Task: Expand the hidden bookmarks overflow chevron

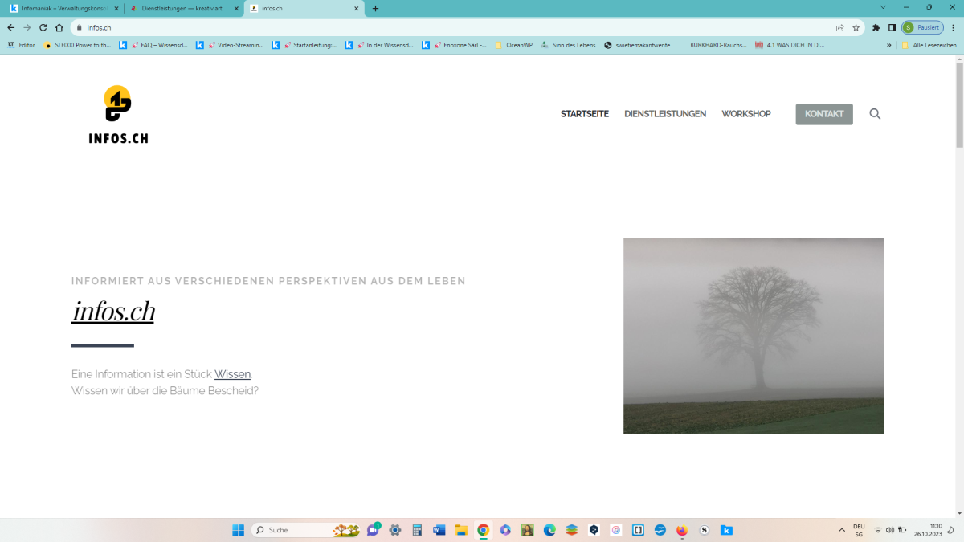Action: [x=889, y=45]
